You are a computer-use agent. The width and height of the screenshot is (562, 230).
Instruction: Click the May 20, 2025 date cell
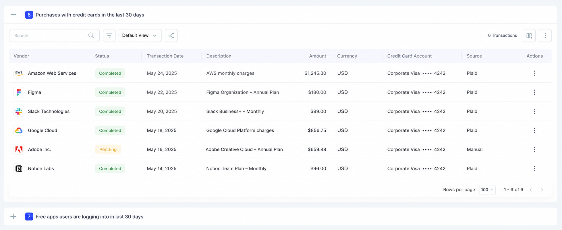point(162,111)
